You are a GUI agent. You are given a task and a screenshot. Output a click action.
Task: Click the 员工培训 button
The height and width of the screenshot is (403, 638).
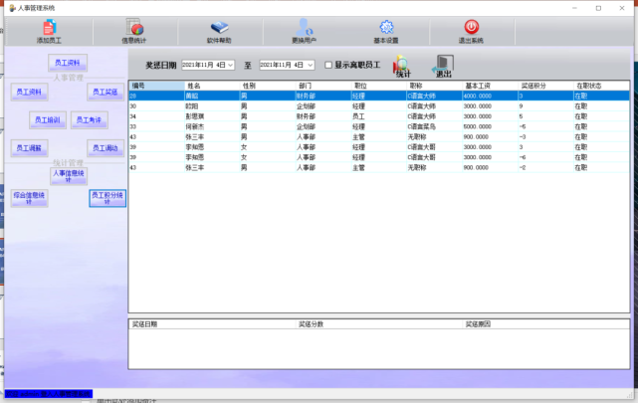tap(47, 120)
